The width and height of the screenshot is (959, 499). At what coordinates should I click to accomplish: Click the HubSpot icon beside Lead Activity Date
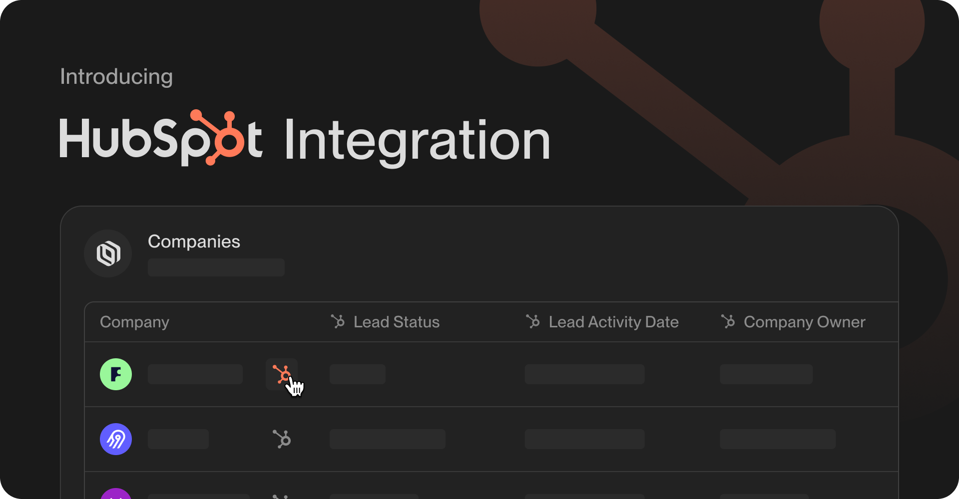point(533,321)
